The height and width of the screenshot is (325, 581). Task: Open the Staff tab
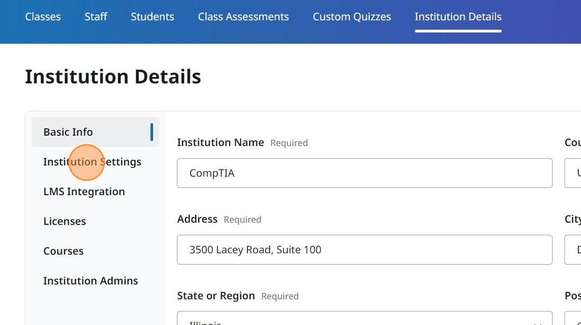[95, 17]
